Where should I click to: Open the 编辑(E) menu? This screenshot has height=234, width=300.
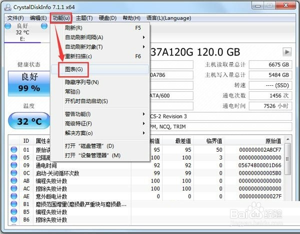coord(38,18)
